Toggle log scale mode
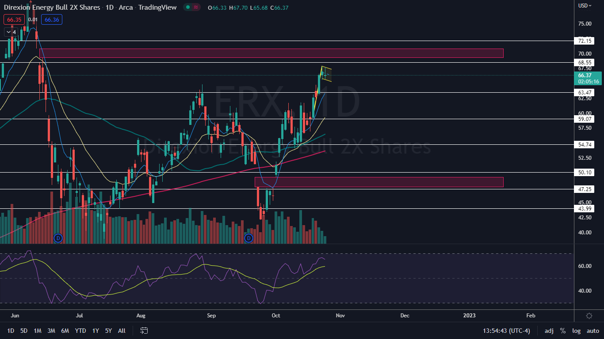The image size is (604, 339). pyautogui.click(x=576, y=331)
